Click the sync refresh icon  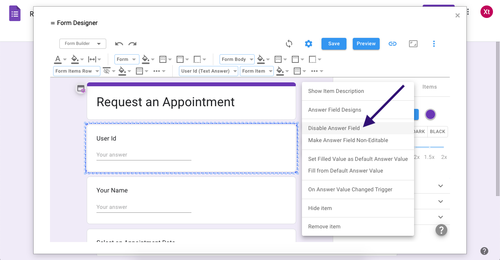289,44
